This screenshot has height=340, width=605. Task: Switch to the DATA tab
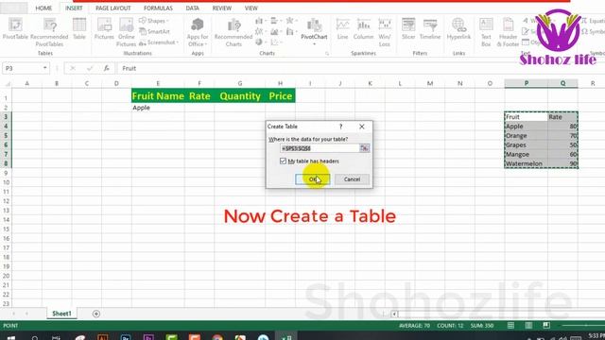(192, 8)
